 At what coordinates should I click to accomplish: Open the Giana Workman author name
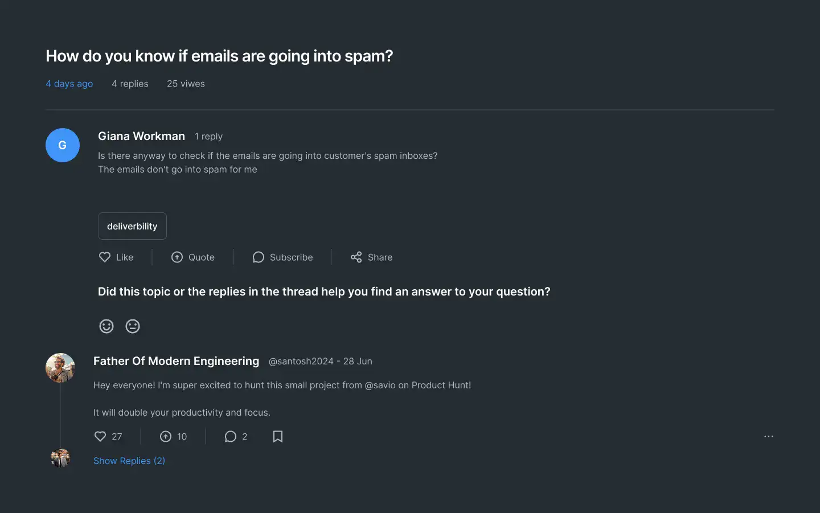click(x=141, y=136)
